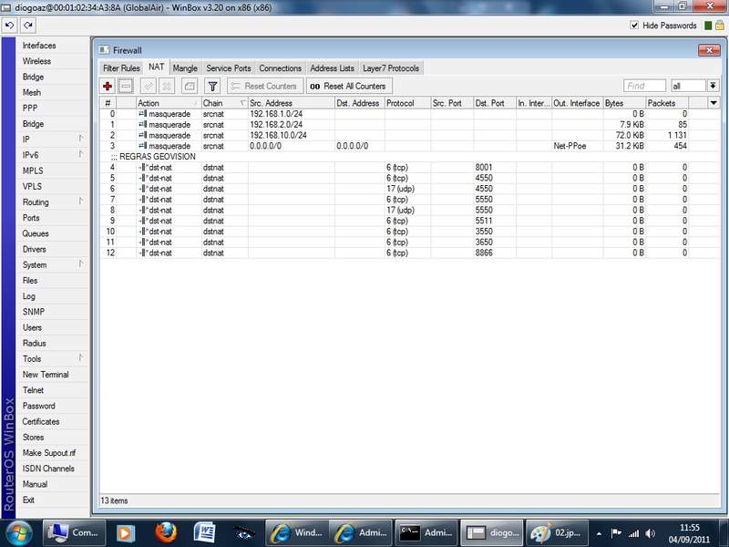The image size is (729, 547).
Task: Show hidden tray icons arrow
Action: coord(600,534)
